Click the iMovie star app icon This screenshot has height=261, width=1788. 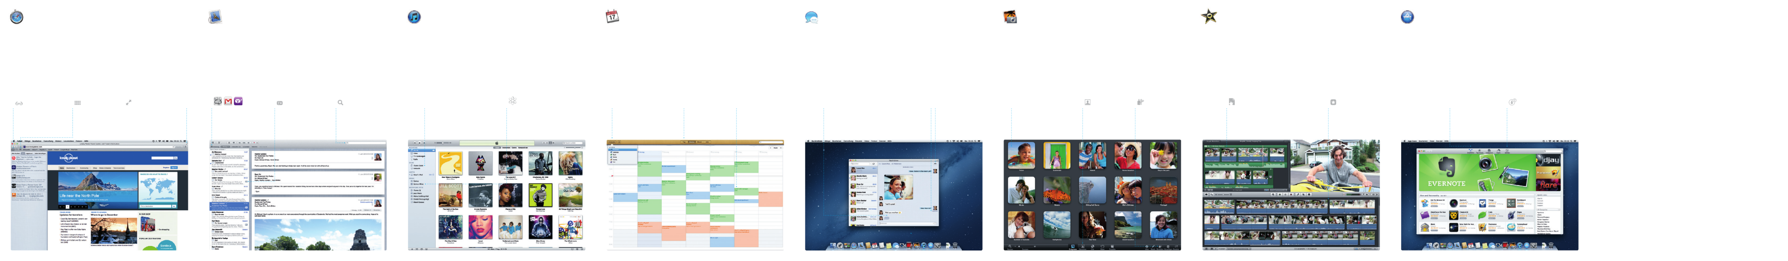(x=1209, y=17)
